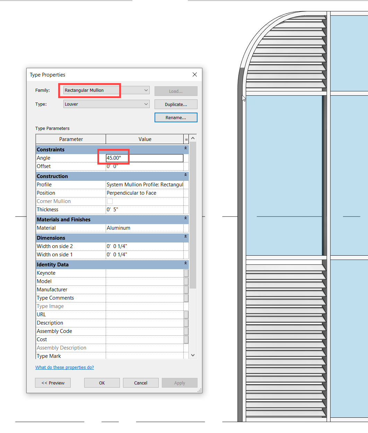Image resolution: width=368 pixels, height=433 pixels.
Task: Click the Model browse ellipsis icon
Action: click(186, 281)
